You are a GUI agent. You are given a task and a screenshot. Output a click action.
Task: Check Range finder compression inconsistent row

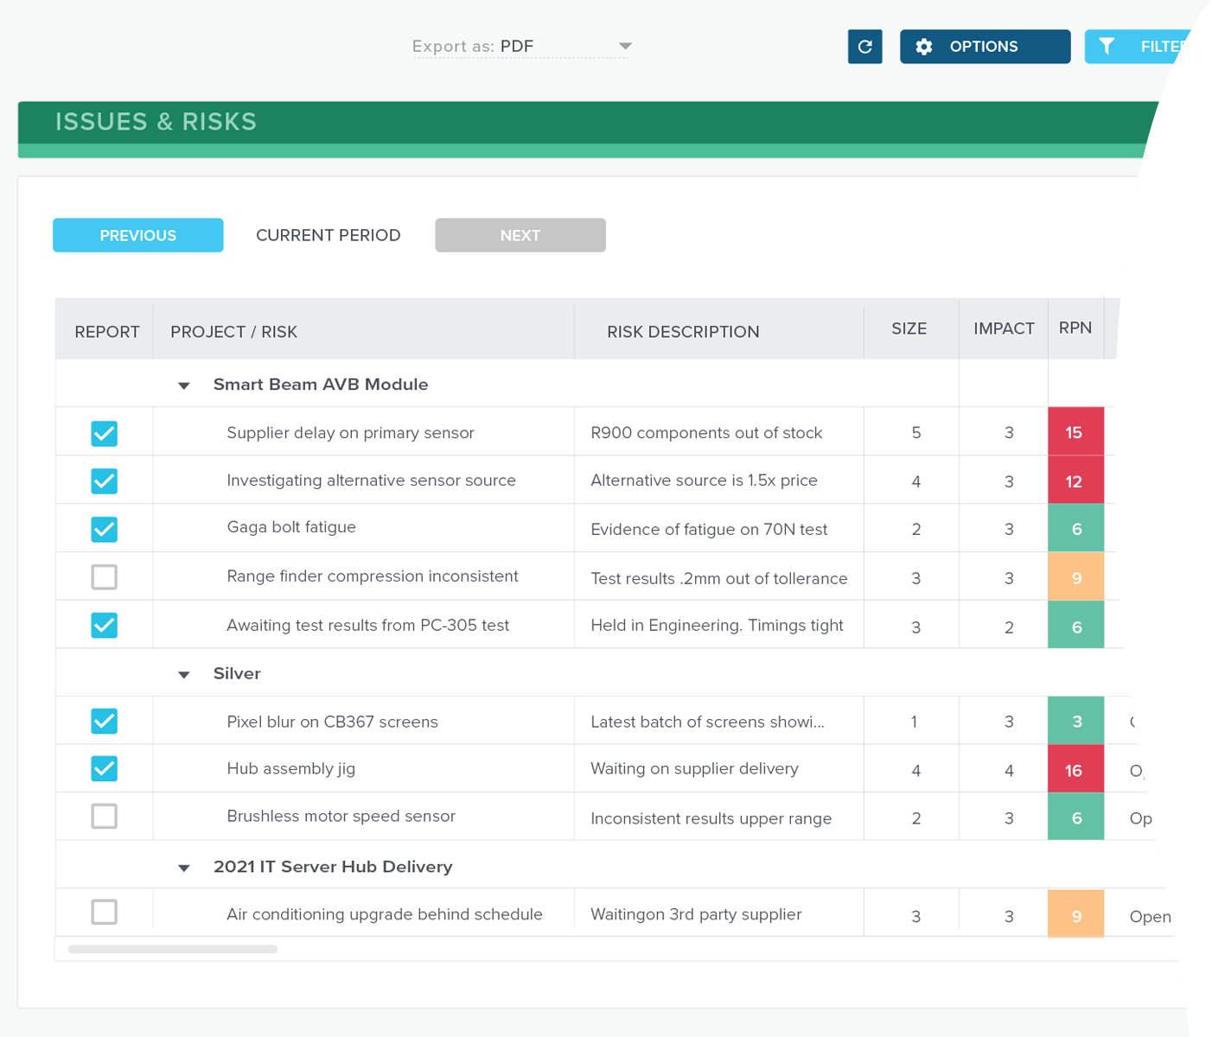tap(105, 577)
